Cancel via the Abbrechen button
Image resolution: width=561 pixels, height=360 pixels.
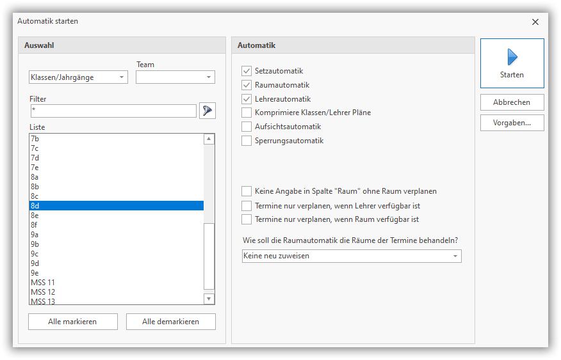[x=512, y=102]
